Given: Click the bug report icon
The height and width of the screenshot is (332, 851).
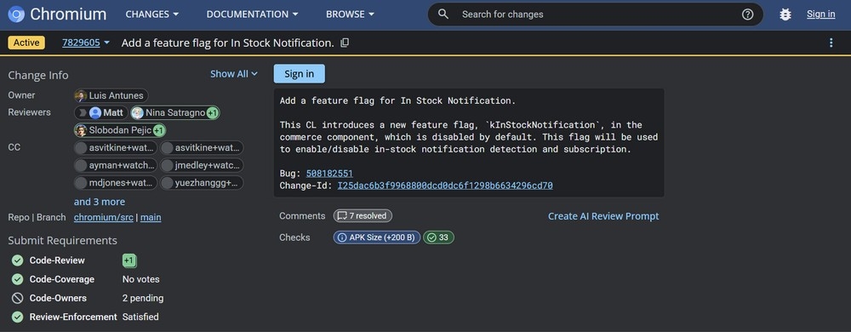Looking at the screenshot, I should pyautogui.click(x=785, y=14).
